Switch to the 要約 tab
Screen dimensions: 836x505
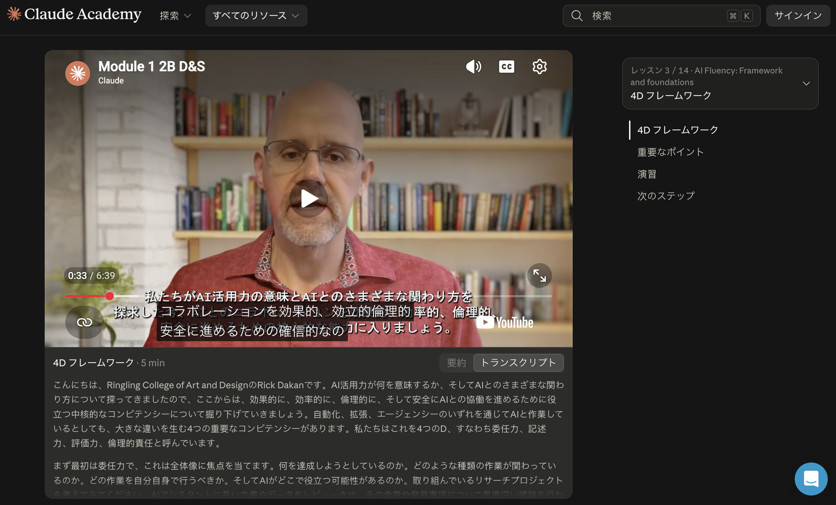tap(456, 363)
